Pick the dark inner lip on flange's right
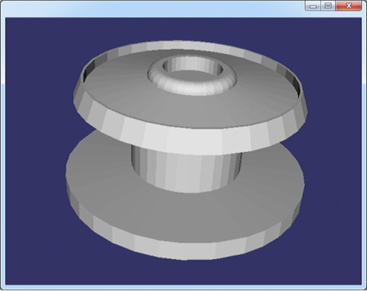 click(295, 85)
